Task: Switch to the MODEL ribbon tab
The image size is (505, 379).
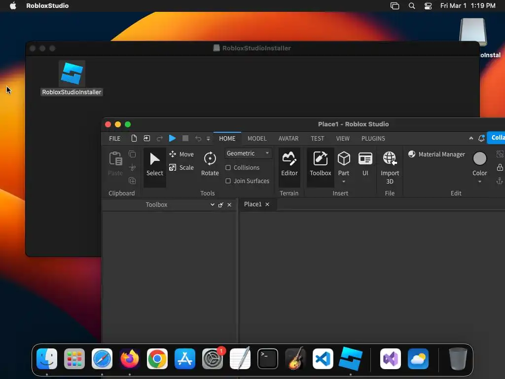Action: coord(257,138)
